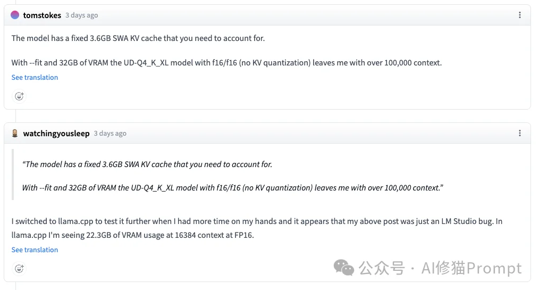The height and width of the screenshot is (290, 539).
Task: Open the three-dot menu on watchingyousleep's comment
Action: click(519, 134)
